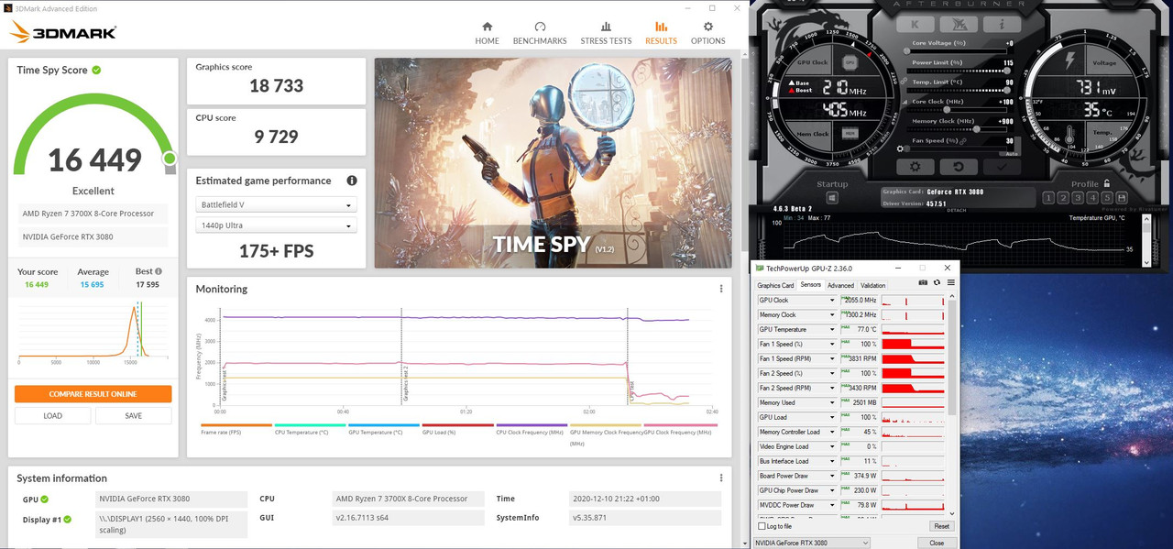
Task: Select Afterburner profile slot 5
Action: tap(1108, 197)
